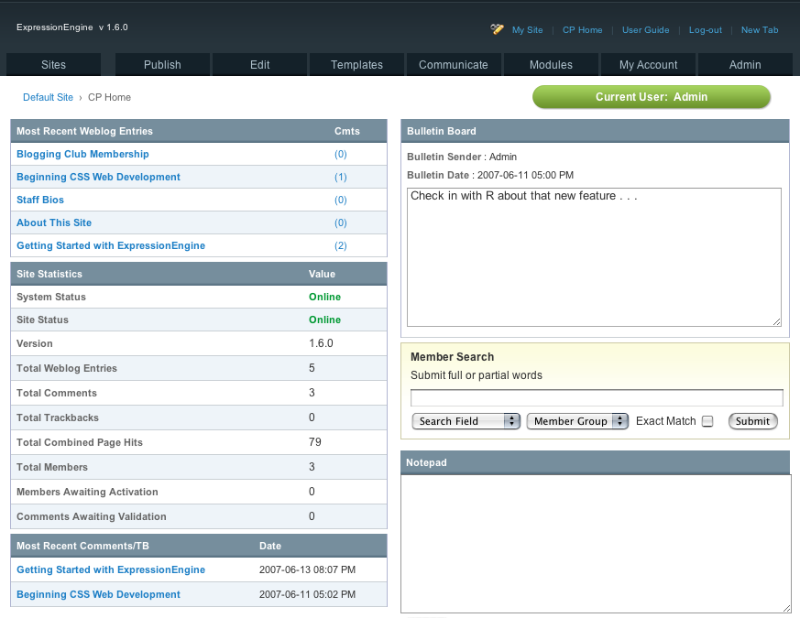This screenshot has height=618, width=800.
Task: Click inside the Bulletin Board text area
Action: 594,257
